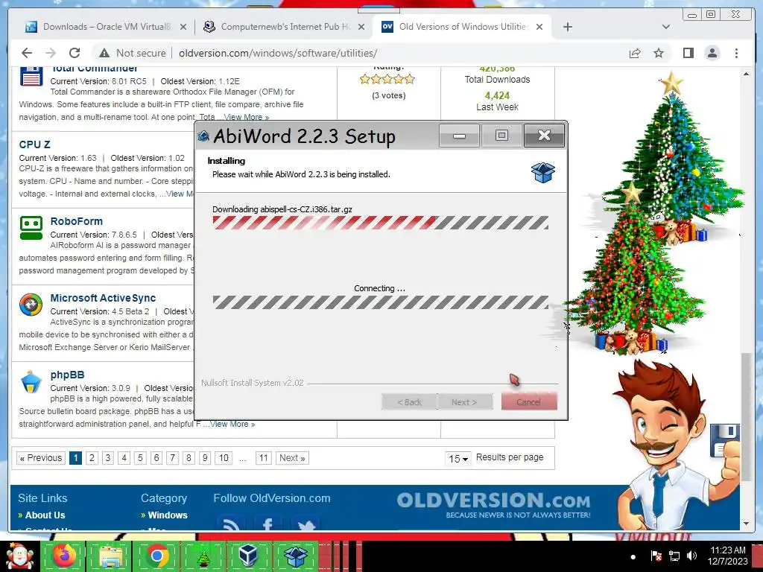Viewport: 763px width, 572px height.
Task: Close the Oracle VM VirtualBox tab
Action: [x=183, y=27]
